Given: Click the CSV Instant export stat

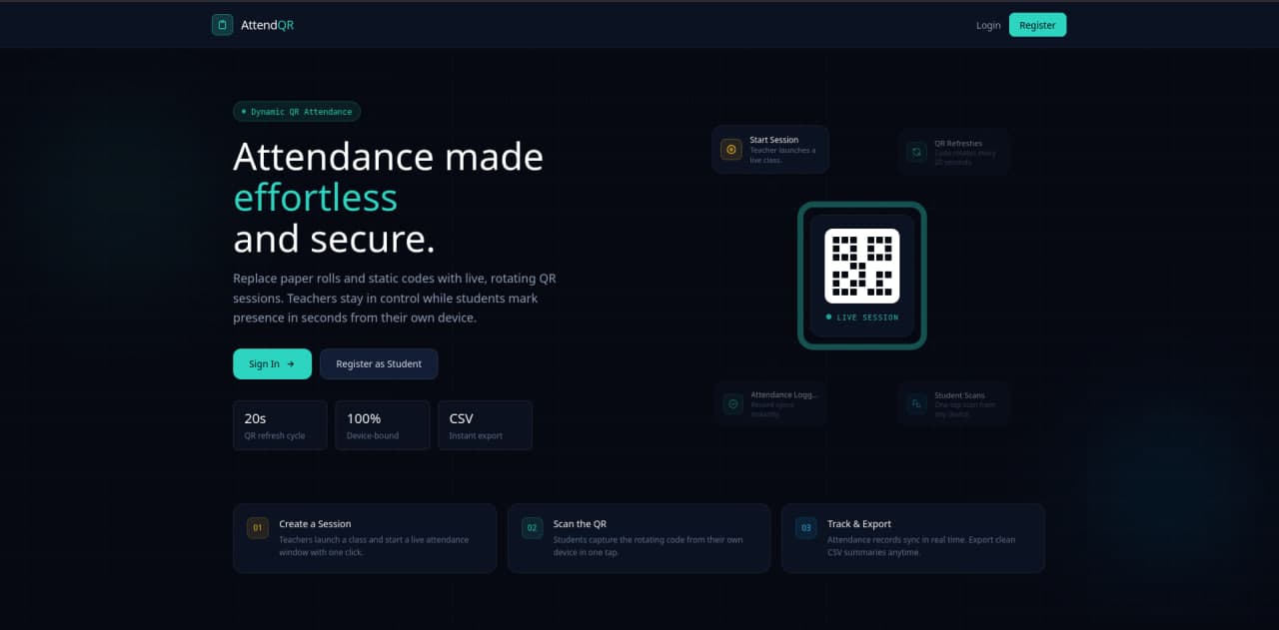Looking at the screenshot, I should tap(485, 425).
